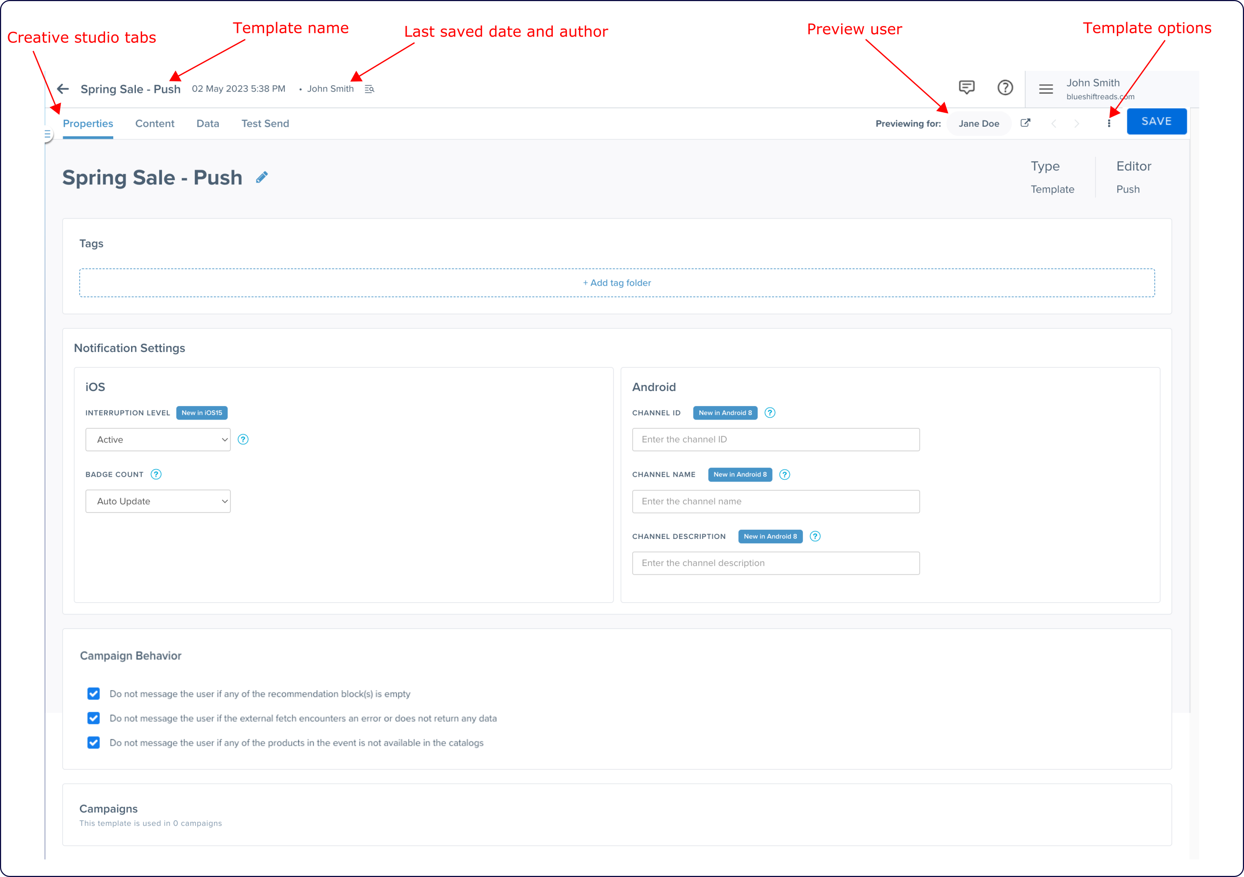Click the 02 May 2023 5:38 PM timestamp

click(239, 89)
